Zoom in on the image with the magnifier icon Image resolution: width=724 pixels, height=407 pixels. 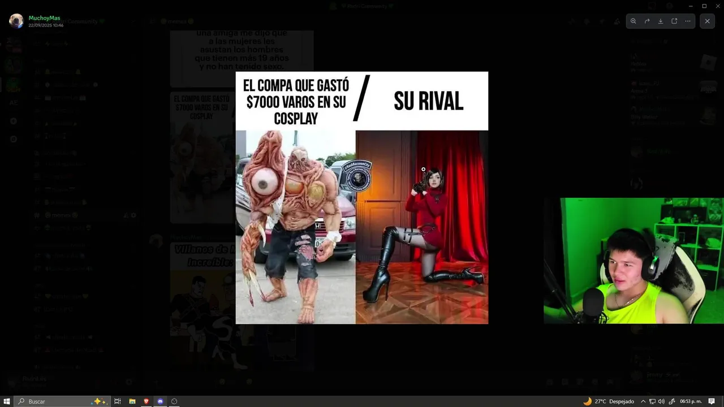coord(633,21)
